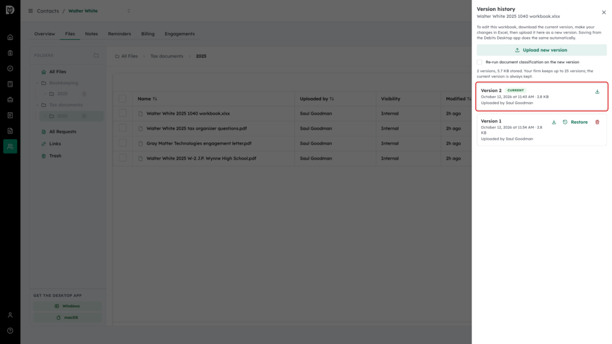The height and width of the screenshot is (344, 612).
Task: Open Links in the folder panel
Action: coord(54,144)
